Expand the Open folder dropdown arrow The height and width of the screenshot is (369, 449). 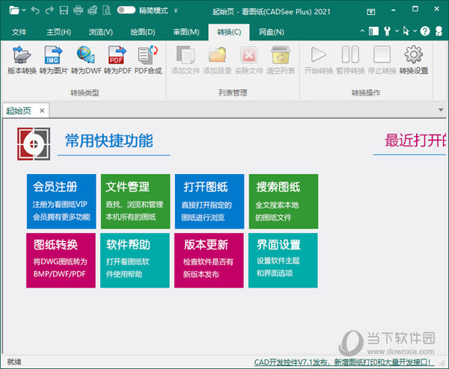coord(24,10)
